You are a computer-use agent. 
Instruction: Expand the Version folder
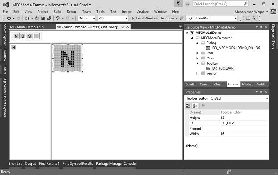197,73
